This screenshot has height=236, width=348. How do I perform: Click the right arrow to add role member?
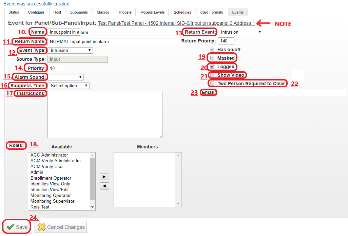(x=104, y=177)
